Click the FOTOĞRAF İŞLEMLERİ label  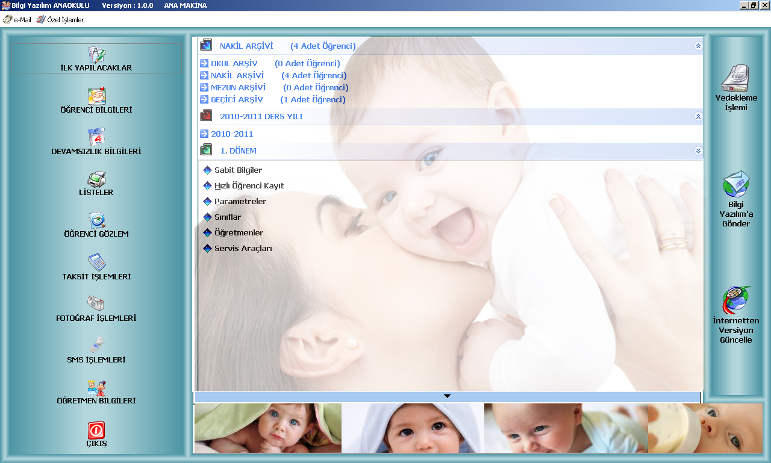coord(96,319)
